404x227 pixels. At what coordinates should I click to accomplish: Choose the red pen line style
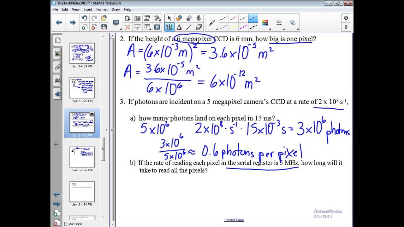pyautogui.click(x=233, y=18)
